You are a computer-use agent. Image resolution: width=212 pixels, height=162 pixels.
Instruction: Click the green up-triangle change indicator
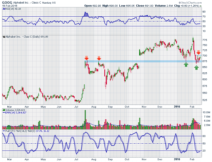pyautogui.click(x=201, y=6)
